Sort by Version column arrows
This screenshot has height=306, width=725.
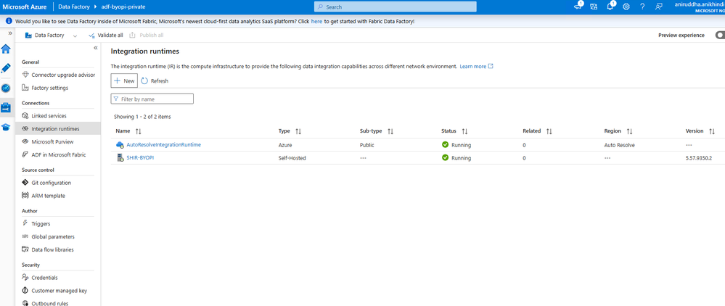click(712, 131)
